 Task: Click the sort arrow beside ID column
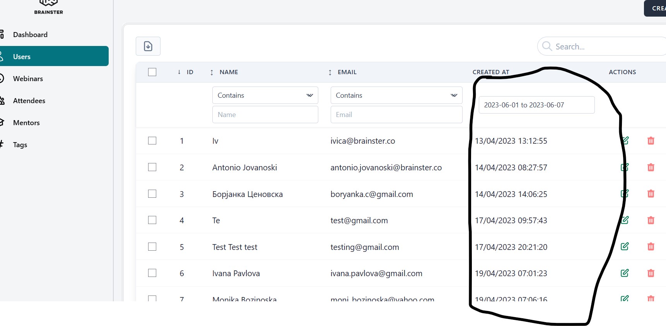tap(179, 72)
